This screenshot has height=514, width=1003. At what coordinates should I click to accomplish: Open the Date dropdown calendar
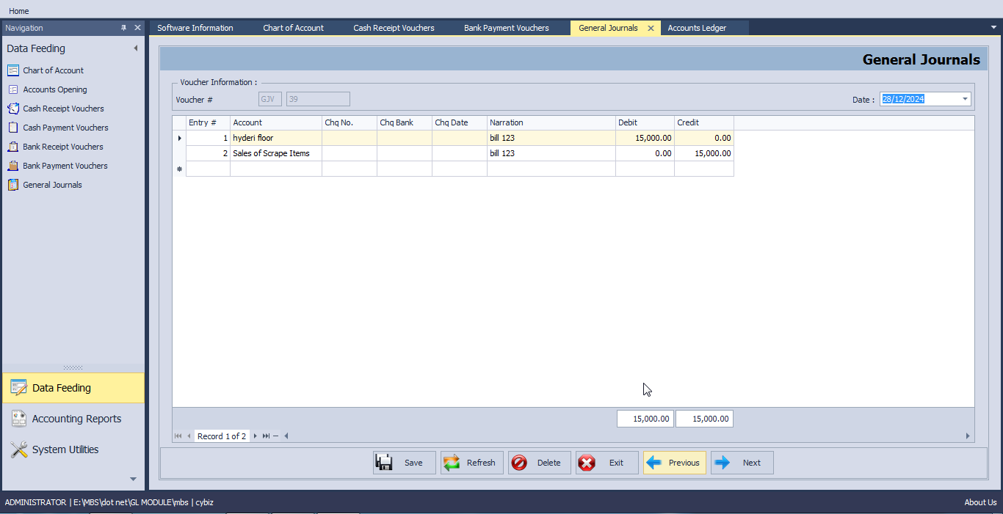[x=965, y=99]
